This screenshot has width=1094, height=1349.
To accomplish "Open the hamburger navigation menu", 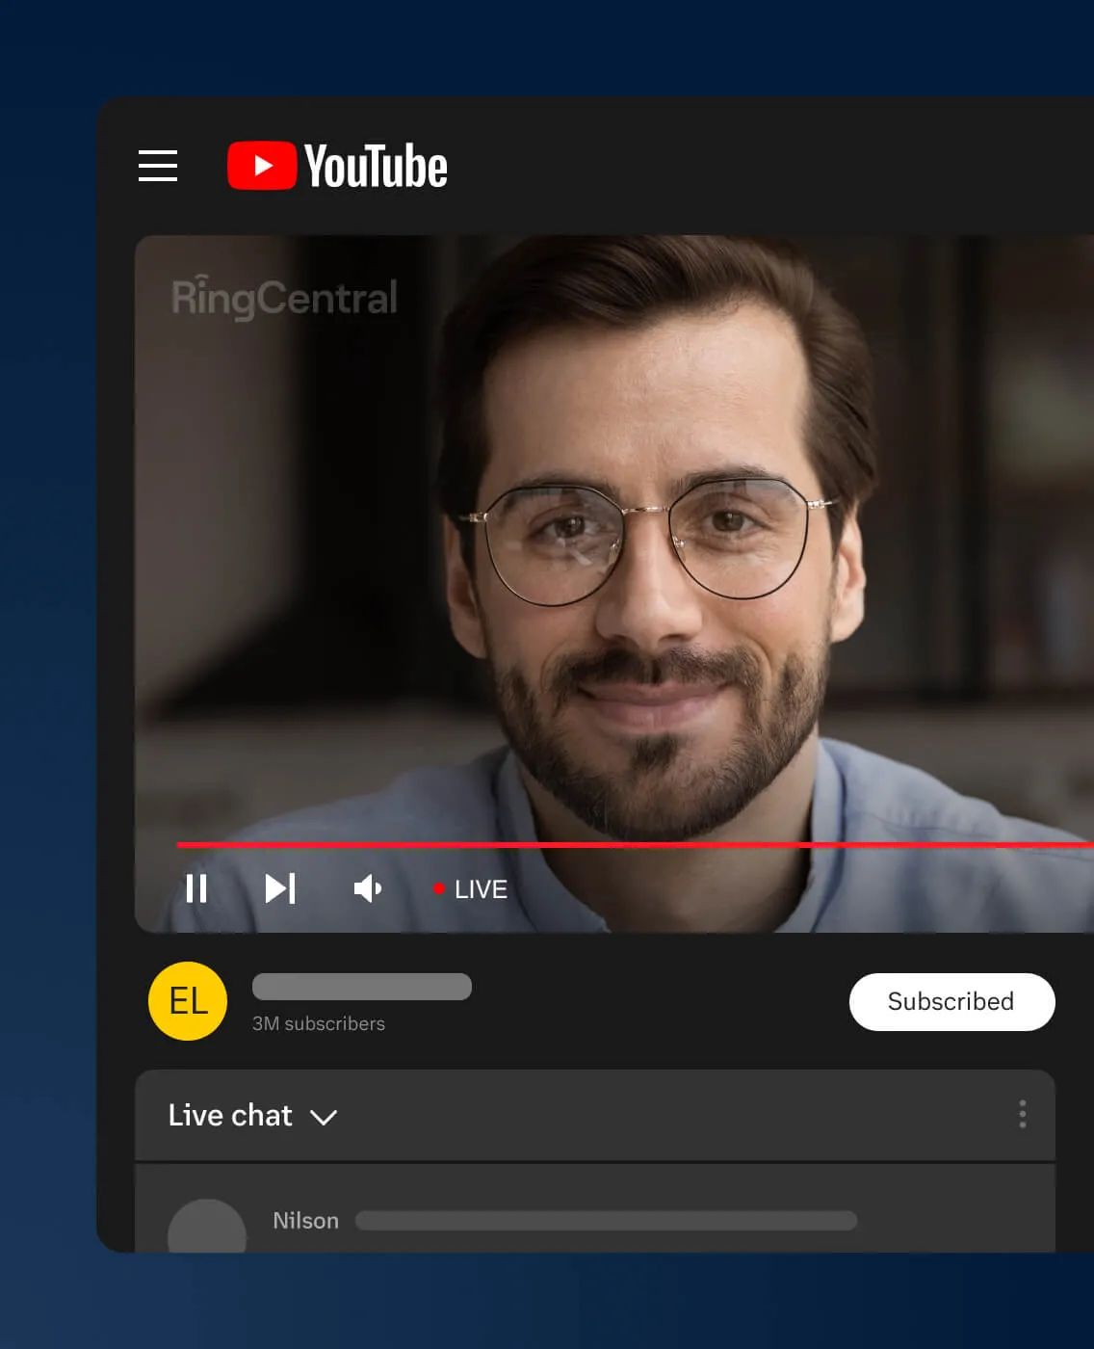I will [158, 166].
